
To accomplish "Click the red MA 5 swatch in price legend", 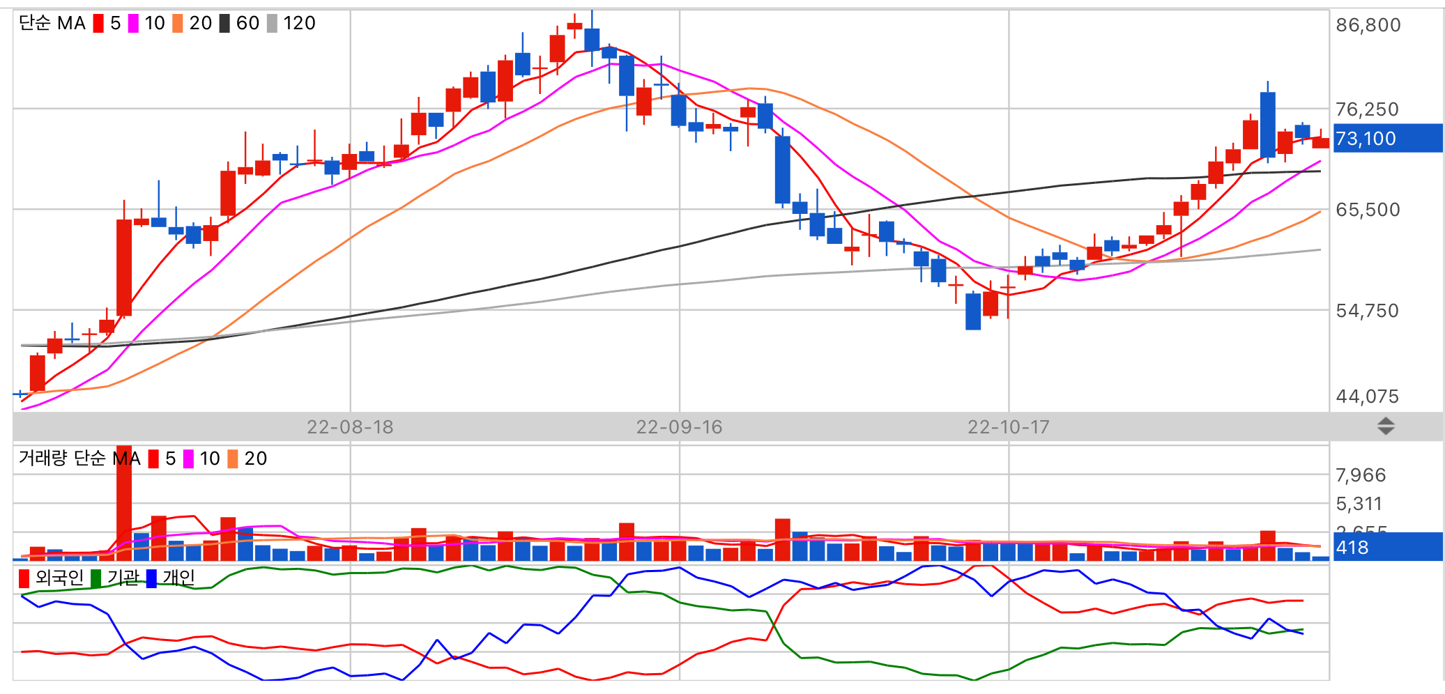I will (98, 24).
